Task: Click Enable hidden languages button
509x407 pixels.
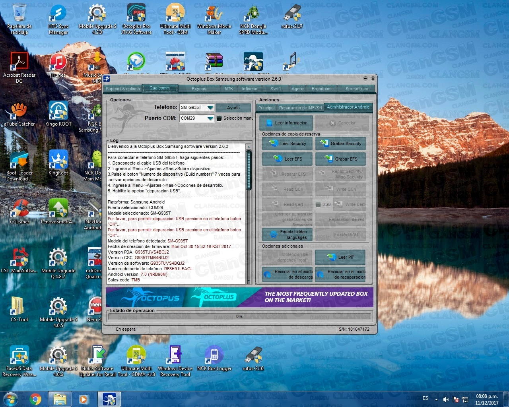Action: [288, 235]
